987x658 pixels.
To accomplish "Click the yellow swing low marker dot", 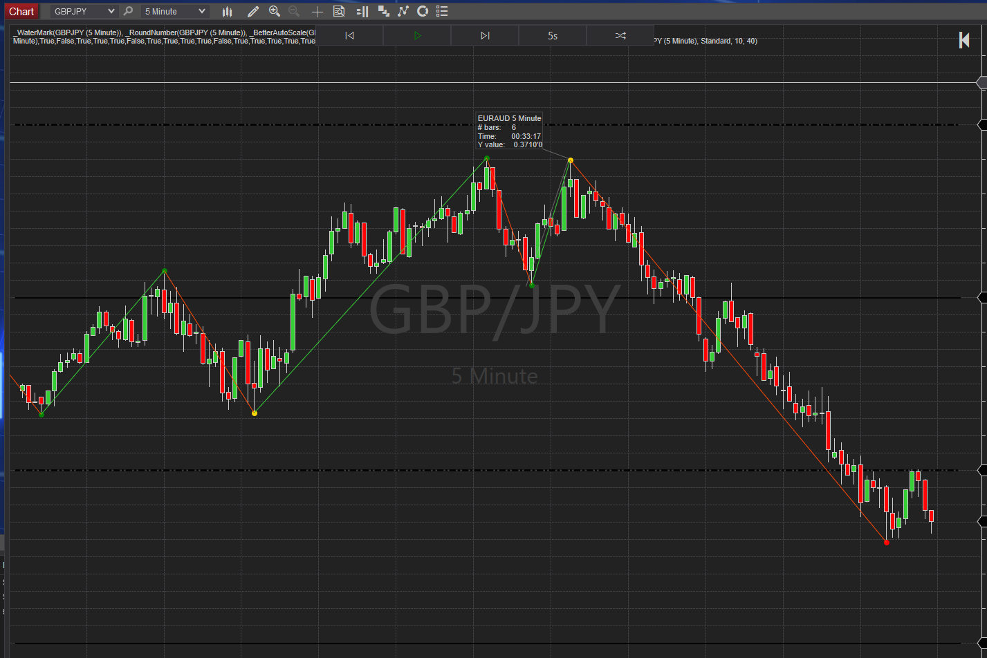I will (255, 413).
